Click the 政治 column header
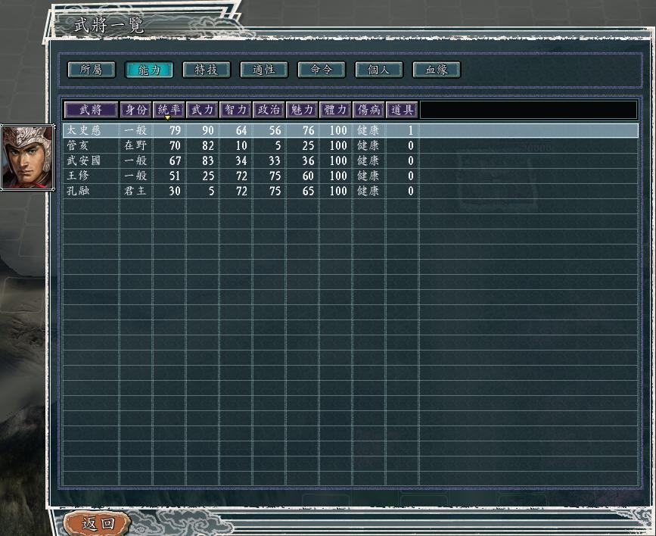 (269, 110)
